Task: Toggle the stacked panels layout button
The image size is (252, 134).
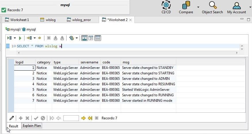Action: coord(98,38)
